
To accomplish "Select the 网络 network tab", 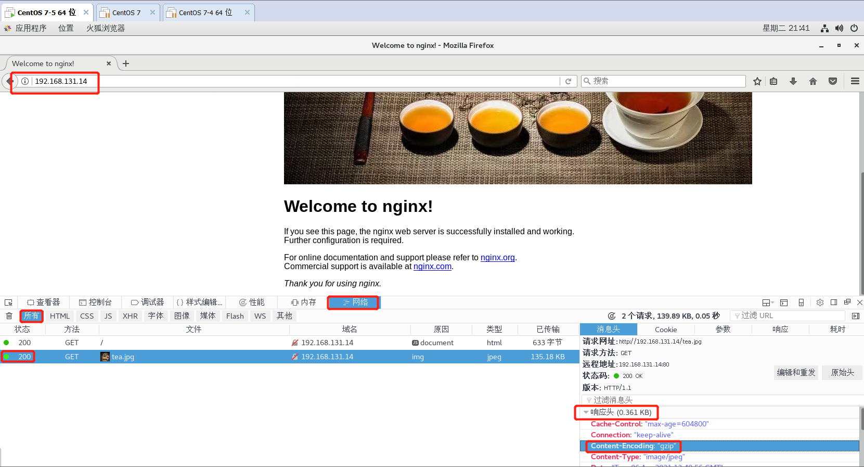I will point(355,302).
